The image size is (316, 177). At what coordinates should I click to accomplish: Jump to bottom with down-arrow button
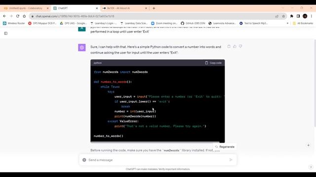click(x=308, y=145)
